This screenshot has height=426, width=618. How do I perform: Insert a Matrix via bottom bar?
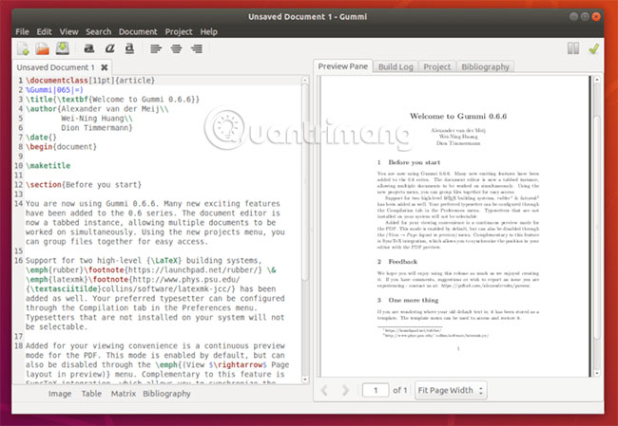(124, 394)
